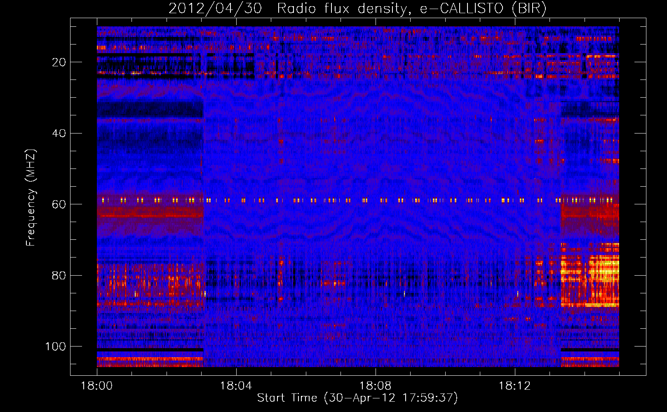Click the '100' frequency tick label
Viewport: 667px width, 412px height.
click(56, 346)
